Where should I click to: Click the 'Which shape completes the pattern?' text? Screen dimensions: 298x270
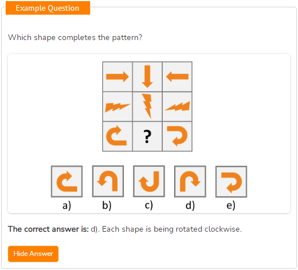[75, 37]
